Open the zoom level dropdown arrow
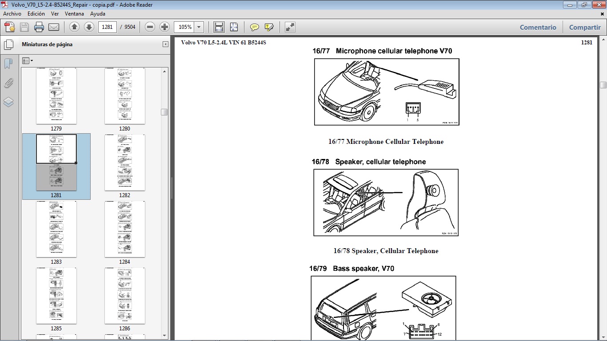This screenshot has height=341, width=607. [x=199, y=27]
